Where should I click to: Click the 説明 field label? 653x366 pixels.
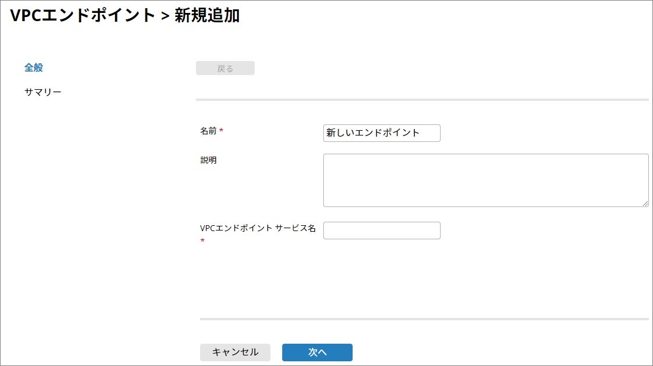tap(208, 160)
